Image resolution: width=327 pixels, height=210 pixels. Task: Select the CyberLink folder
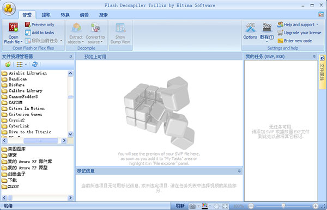point(15,126)
